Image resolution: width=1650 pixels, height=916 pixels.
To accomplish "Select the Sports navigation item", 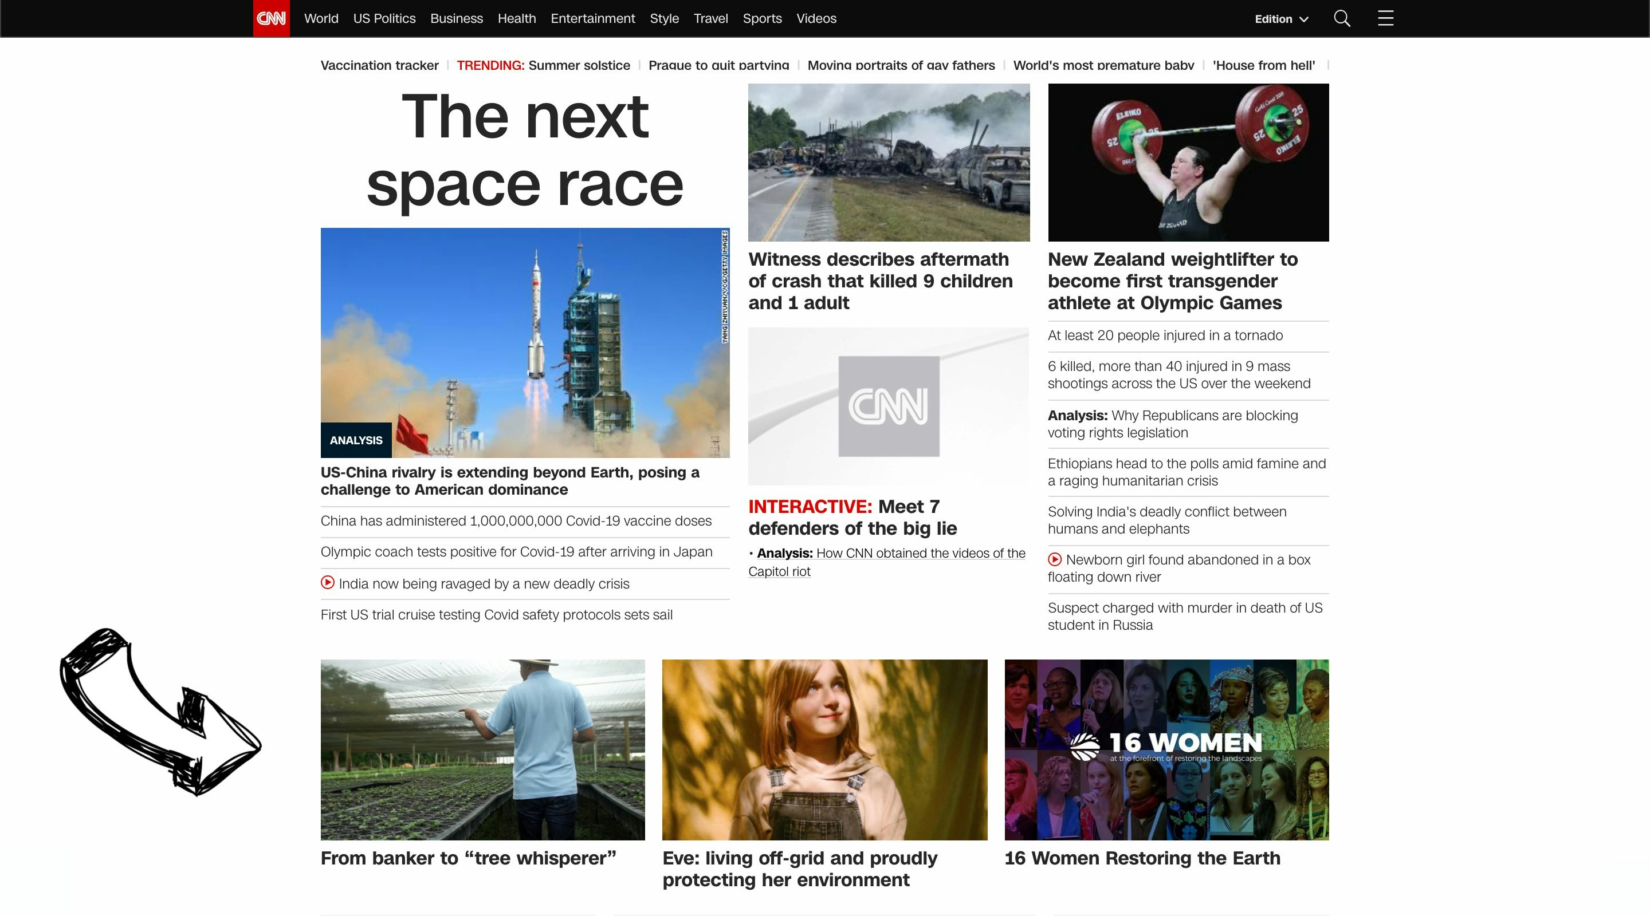I will (761, 18).
